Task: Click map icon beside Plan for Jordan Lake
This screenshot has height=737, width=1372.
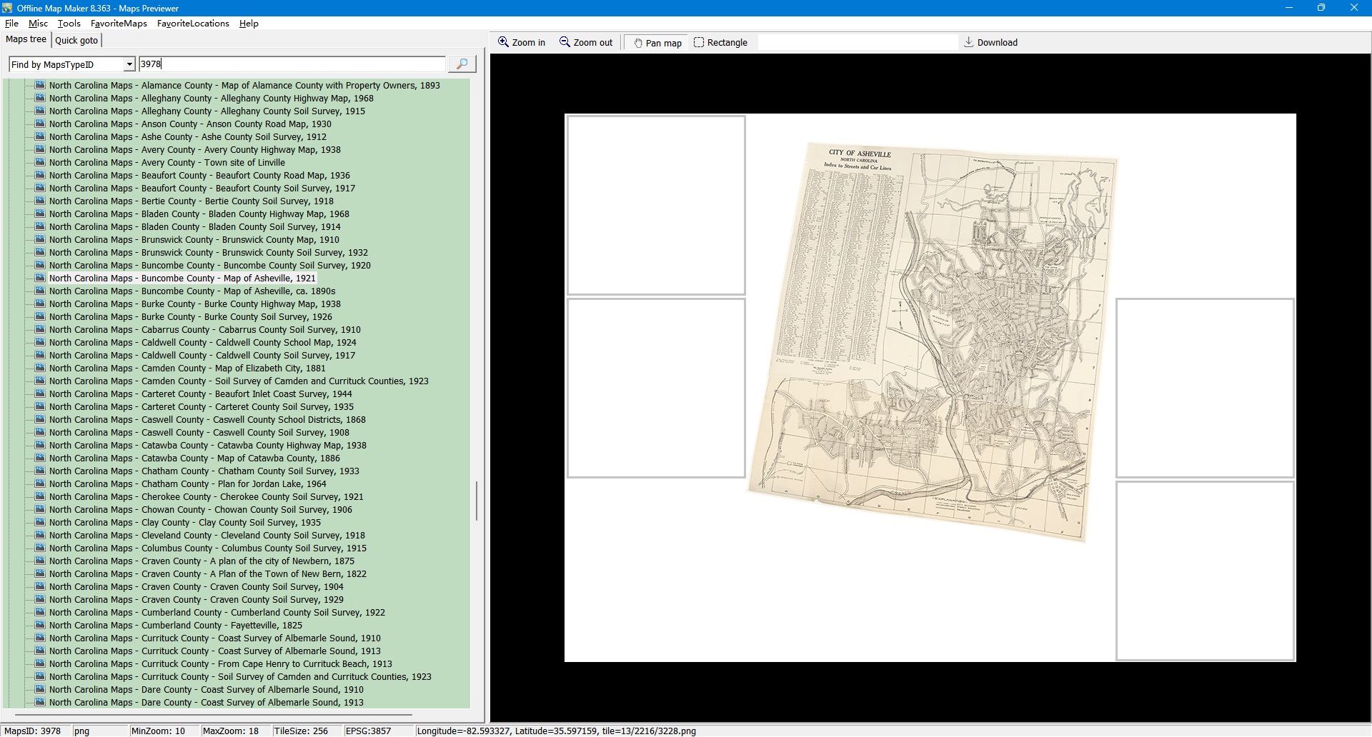Action: (x=40, y=483)
